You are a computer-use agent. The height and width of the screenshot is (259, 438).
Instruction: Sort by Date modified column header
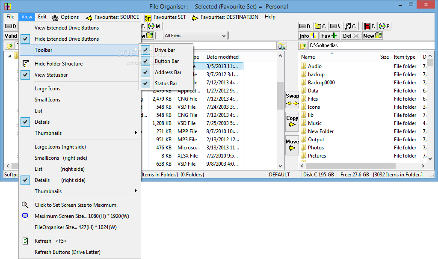pos(223,57)
